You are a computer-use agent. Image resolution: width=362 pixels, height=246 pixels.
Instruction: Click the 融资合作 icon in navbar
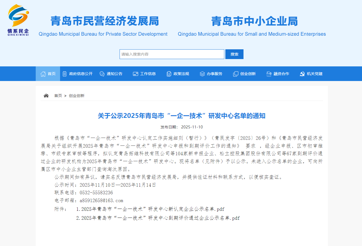269,74
